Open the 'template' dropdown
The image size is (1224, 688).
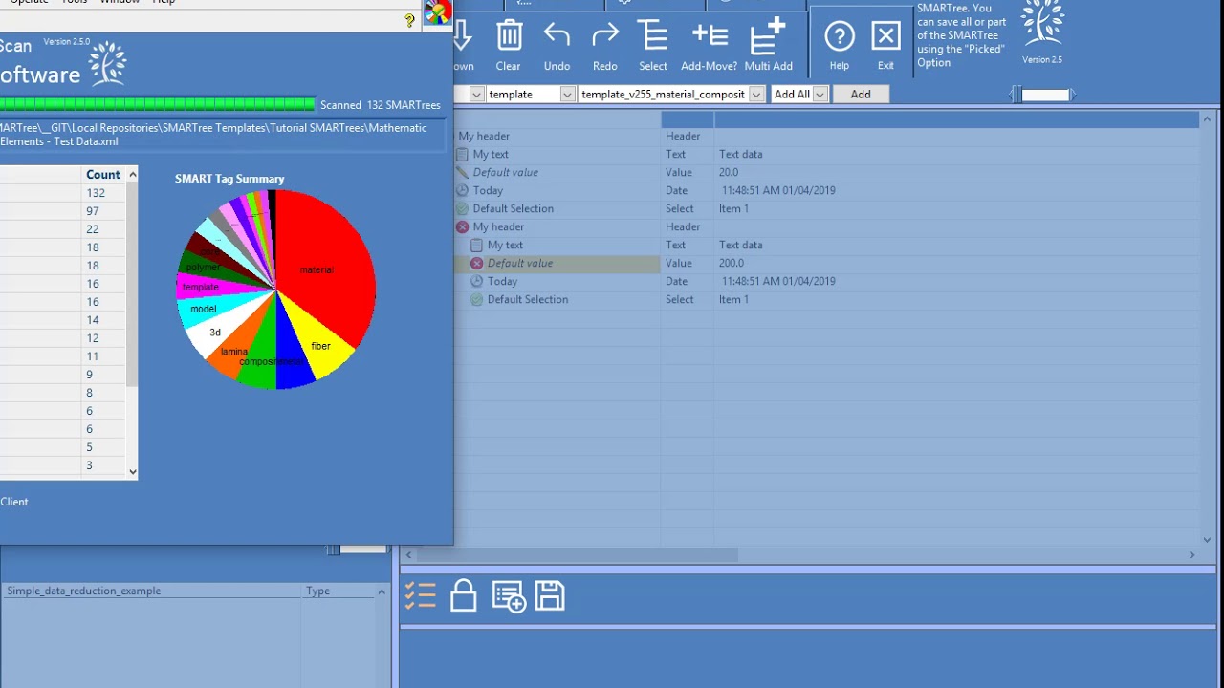567,94
